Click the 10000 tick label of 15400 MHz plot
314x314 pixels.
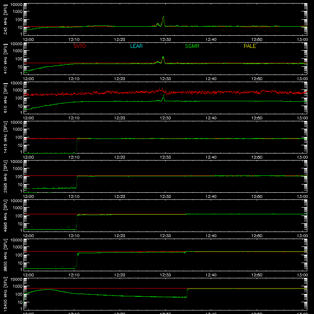[16, 279]
